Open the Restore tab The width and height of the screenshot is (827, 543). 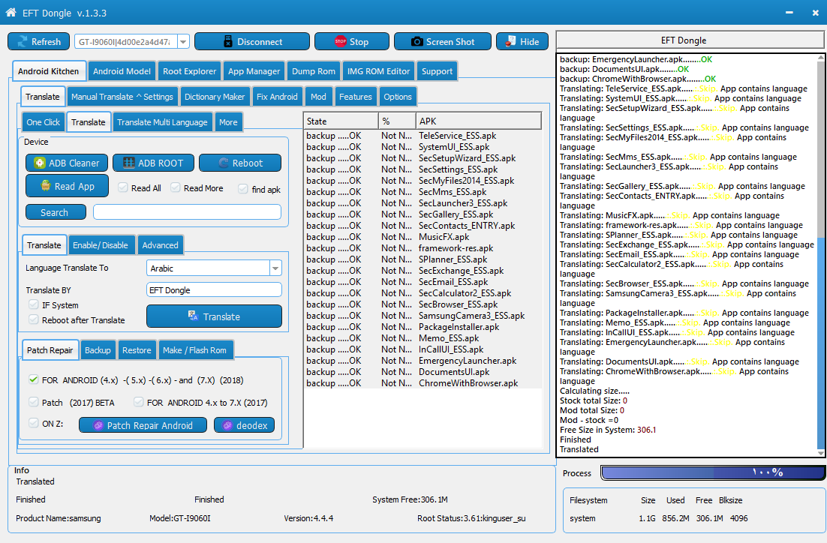[x=137, y=350]
